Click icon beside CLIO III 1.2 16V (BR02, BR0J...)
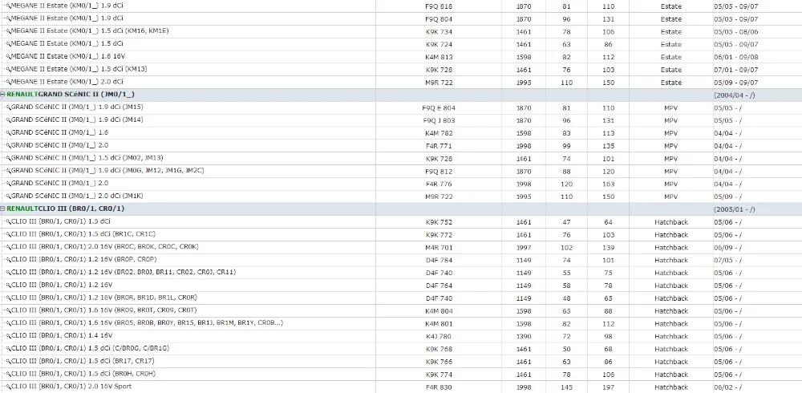Viewport: 802px width, 393px height. point(8,273)
